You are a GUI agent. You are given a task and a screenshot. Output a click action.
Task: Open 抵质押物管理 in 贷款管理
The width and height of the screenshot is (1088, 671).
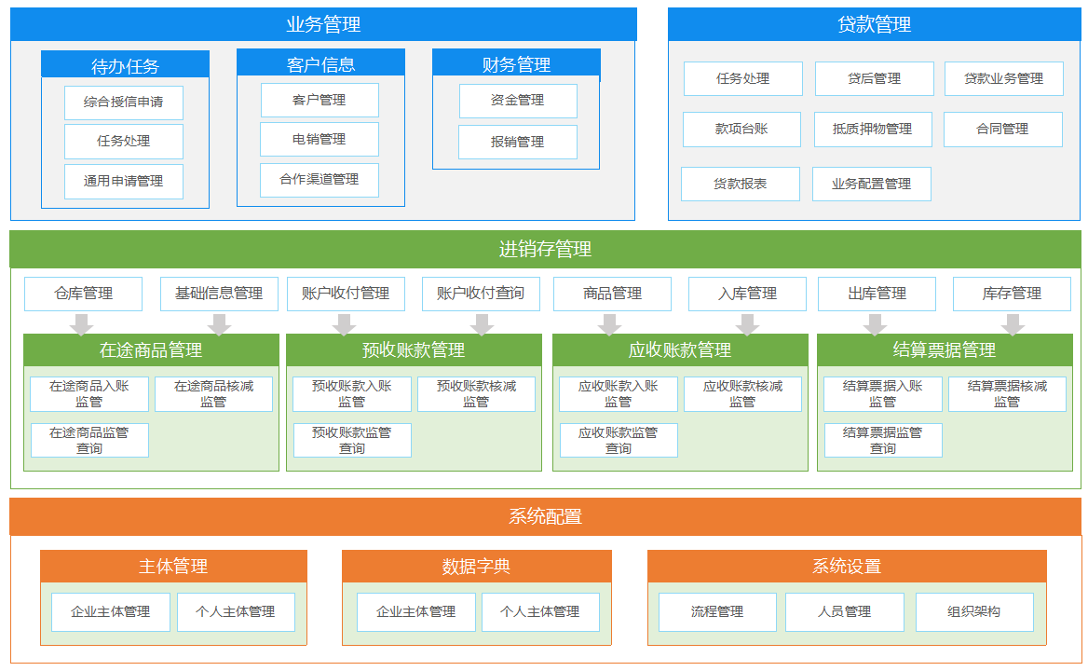[872, 130]
